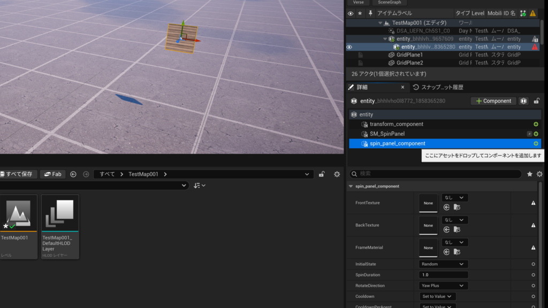The height and width of the screenshot is (308, 548).
Task: Switch to the スナップショット履歴 tab
Action: point(438,87)
